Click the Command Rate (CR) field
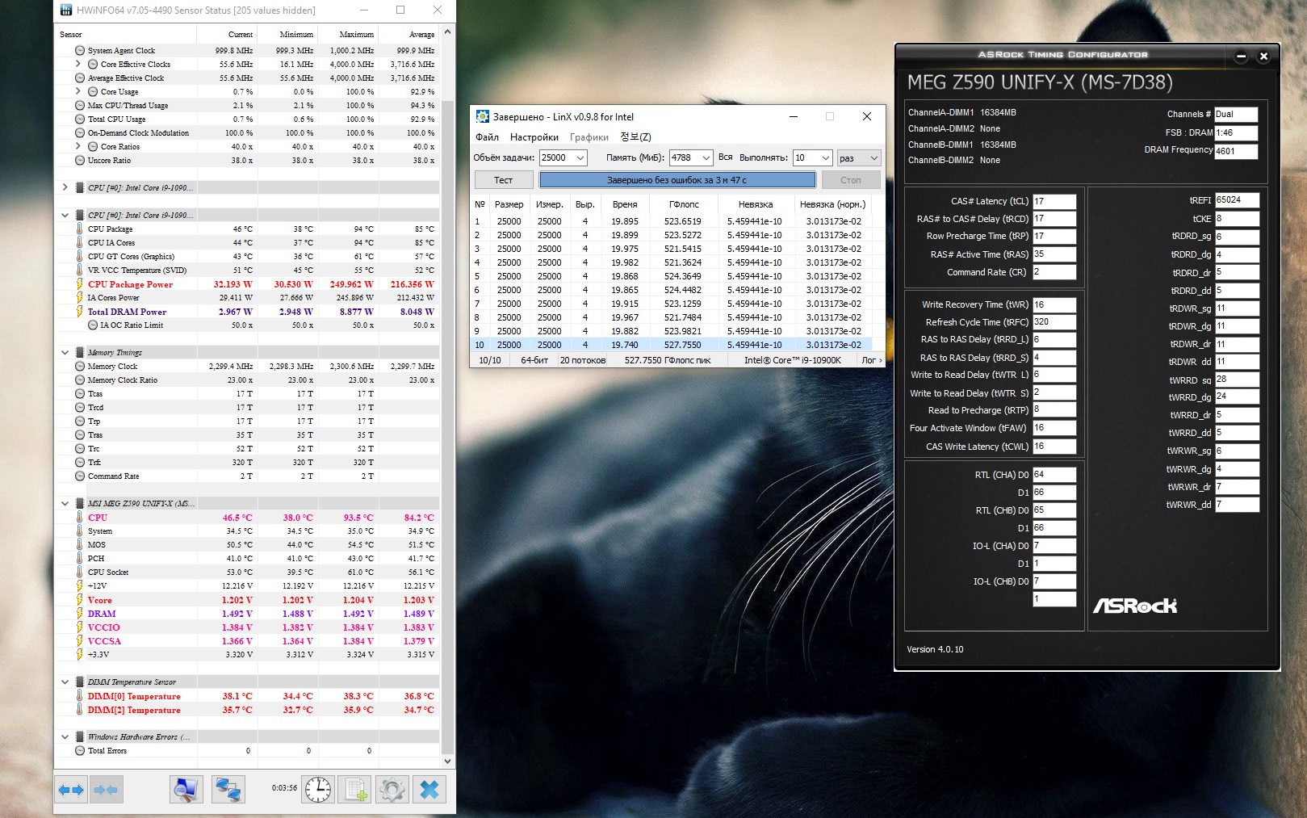 pyautogui.click(x=1054, y=272)
